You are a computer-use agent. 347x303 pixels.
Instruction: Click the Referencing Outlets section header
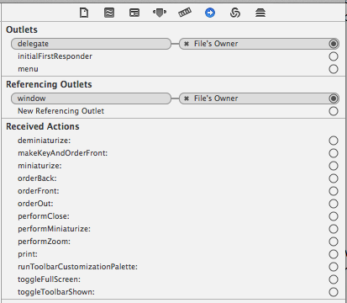click(x=49, y=84)
